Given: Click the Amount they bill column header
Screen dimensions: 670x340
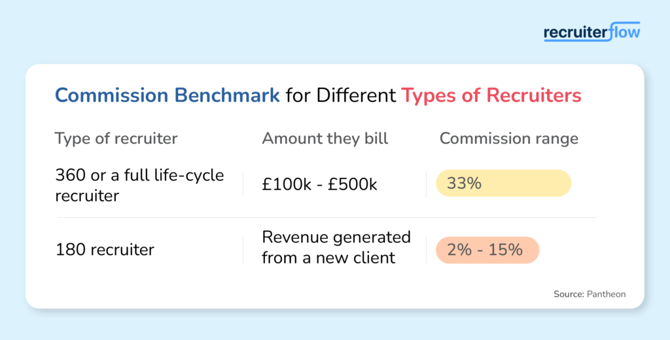Looking at the screenshot, I should [325, 139].
